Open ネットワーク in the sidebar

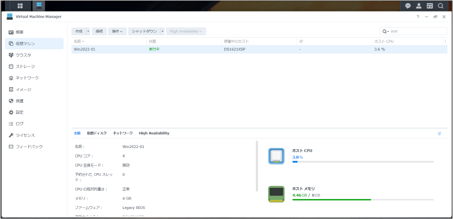tap(34, 78)
